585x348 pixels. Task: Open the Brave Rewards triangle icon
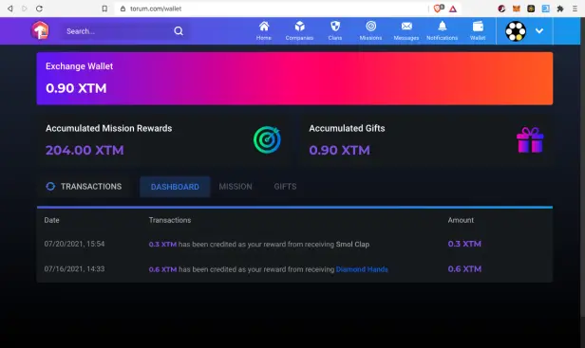pyautogui.click(x=453, y=9)
